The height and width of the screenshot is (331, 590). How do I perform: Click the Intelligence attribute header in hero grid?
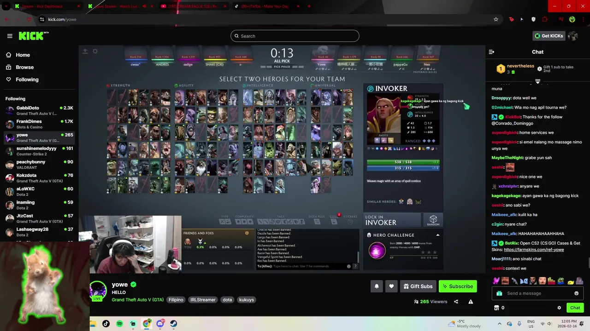[x=259, y=86]
